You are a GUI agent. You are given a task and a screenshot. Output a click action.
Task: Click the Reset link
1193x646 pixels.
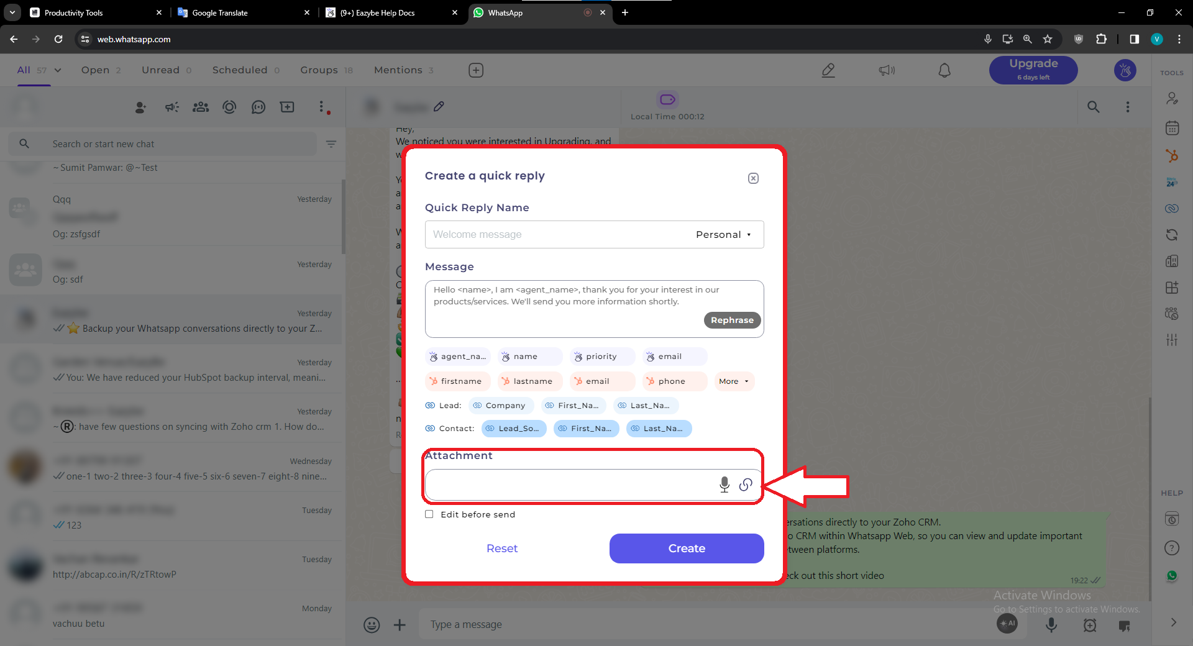click(502, 548)
